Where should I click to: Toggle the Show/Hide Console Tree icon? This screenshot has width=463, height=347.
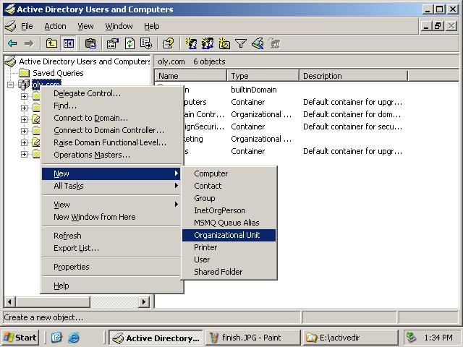coord(69,43)
